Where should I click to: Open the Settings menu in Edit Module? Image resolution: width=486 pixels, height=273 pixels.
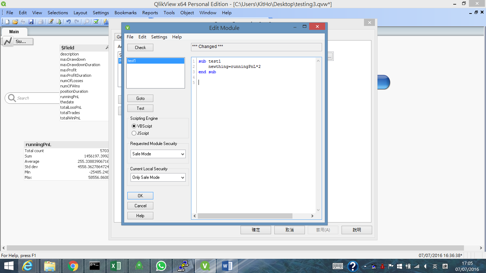pyautogui.click(x=159, y=37)
